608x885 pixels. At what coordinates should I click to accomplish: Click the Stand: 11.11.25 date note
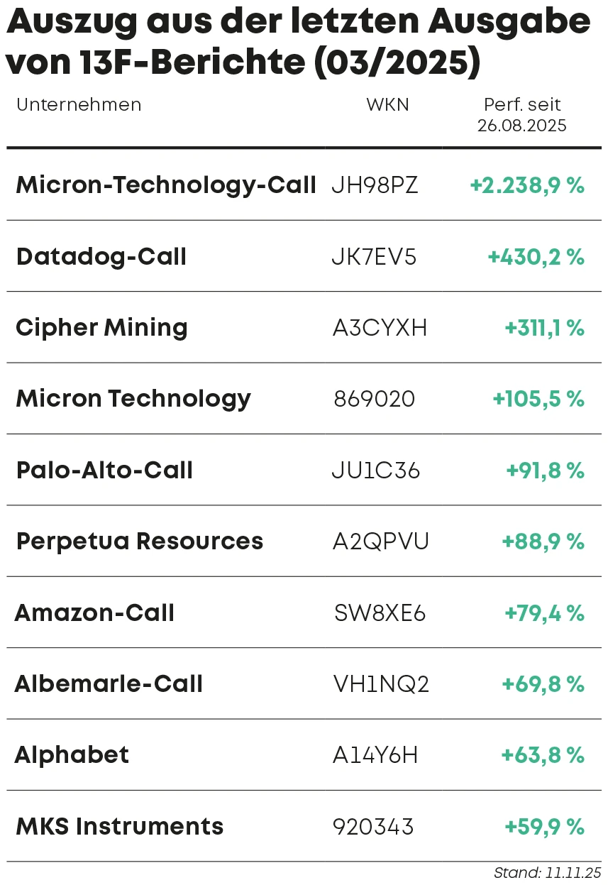click(x=546, y=873)
